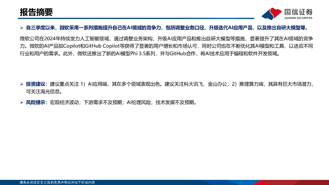Click the 报告摘要 slide title
Screen dimensions: 329x185
click(36, 12)
